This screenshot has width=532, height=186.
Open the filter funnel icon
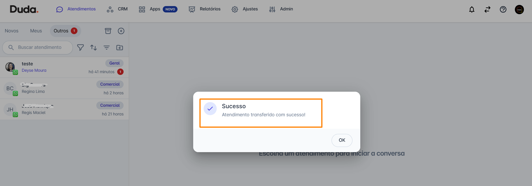(80, 47)
